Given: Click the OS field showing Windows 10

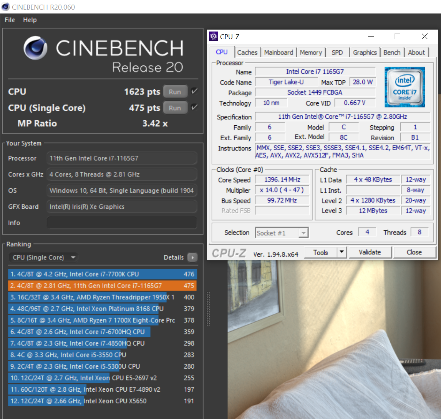Looking at the screenshot, I should coord(122,191).
